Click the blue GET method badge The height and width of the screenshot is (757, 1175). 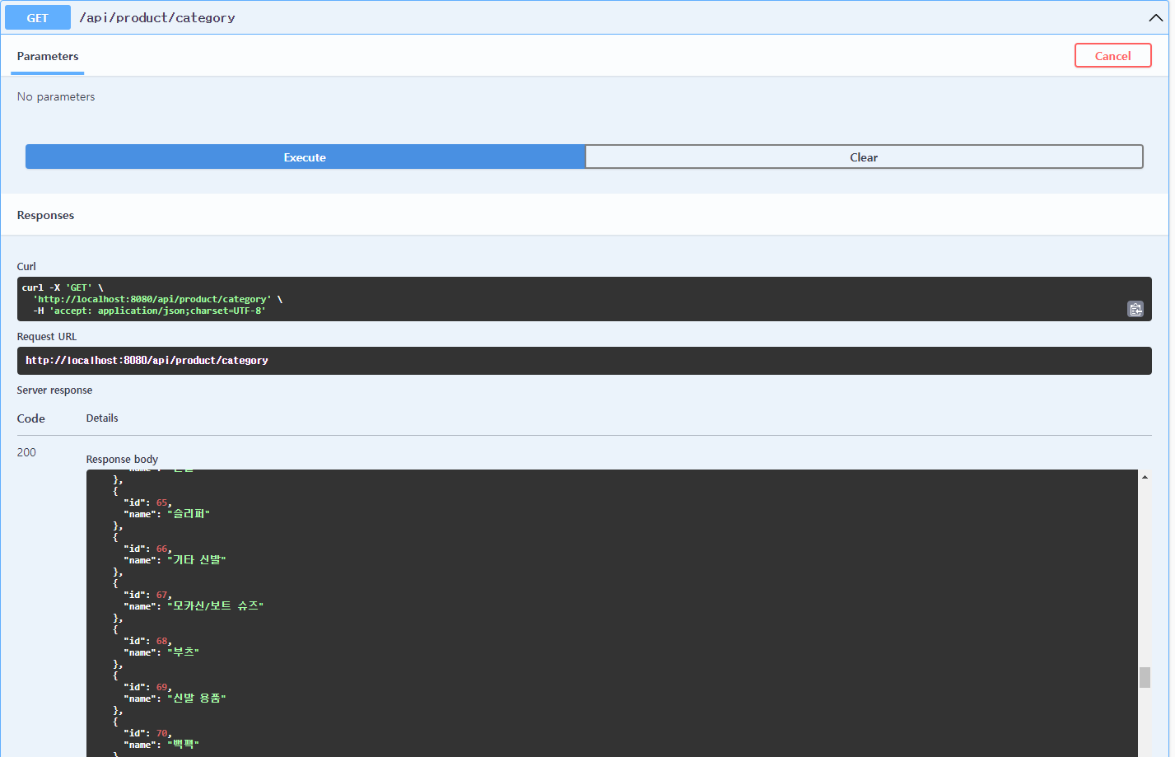(x=37, y=17)
